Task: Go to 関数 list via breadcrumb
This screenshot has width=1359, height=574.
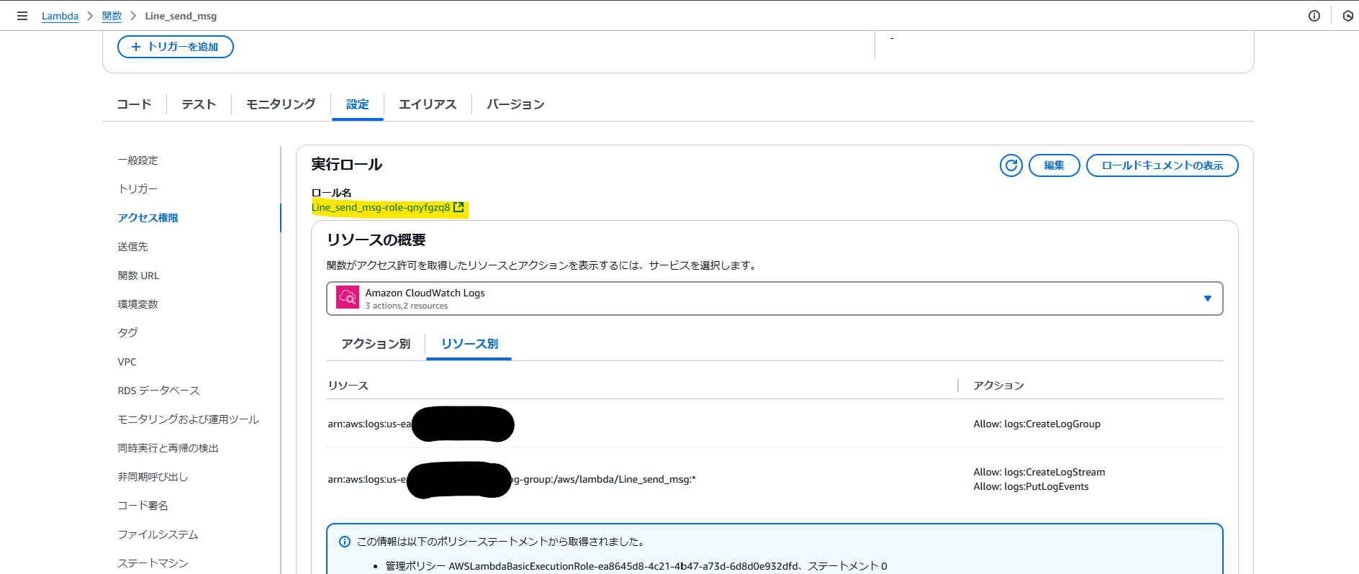Action: 112,16
